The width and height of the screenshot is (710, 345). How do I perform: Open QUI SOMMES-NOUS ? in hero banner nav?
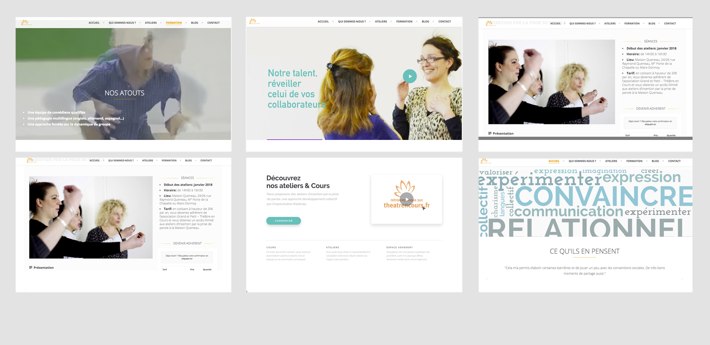point(352,21)
